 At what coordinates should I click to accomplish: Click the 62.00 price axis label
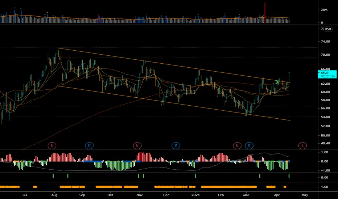pyautogui.click(x=326, y=84)
